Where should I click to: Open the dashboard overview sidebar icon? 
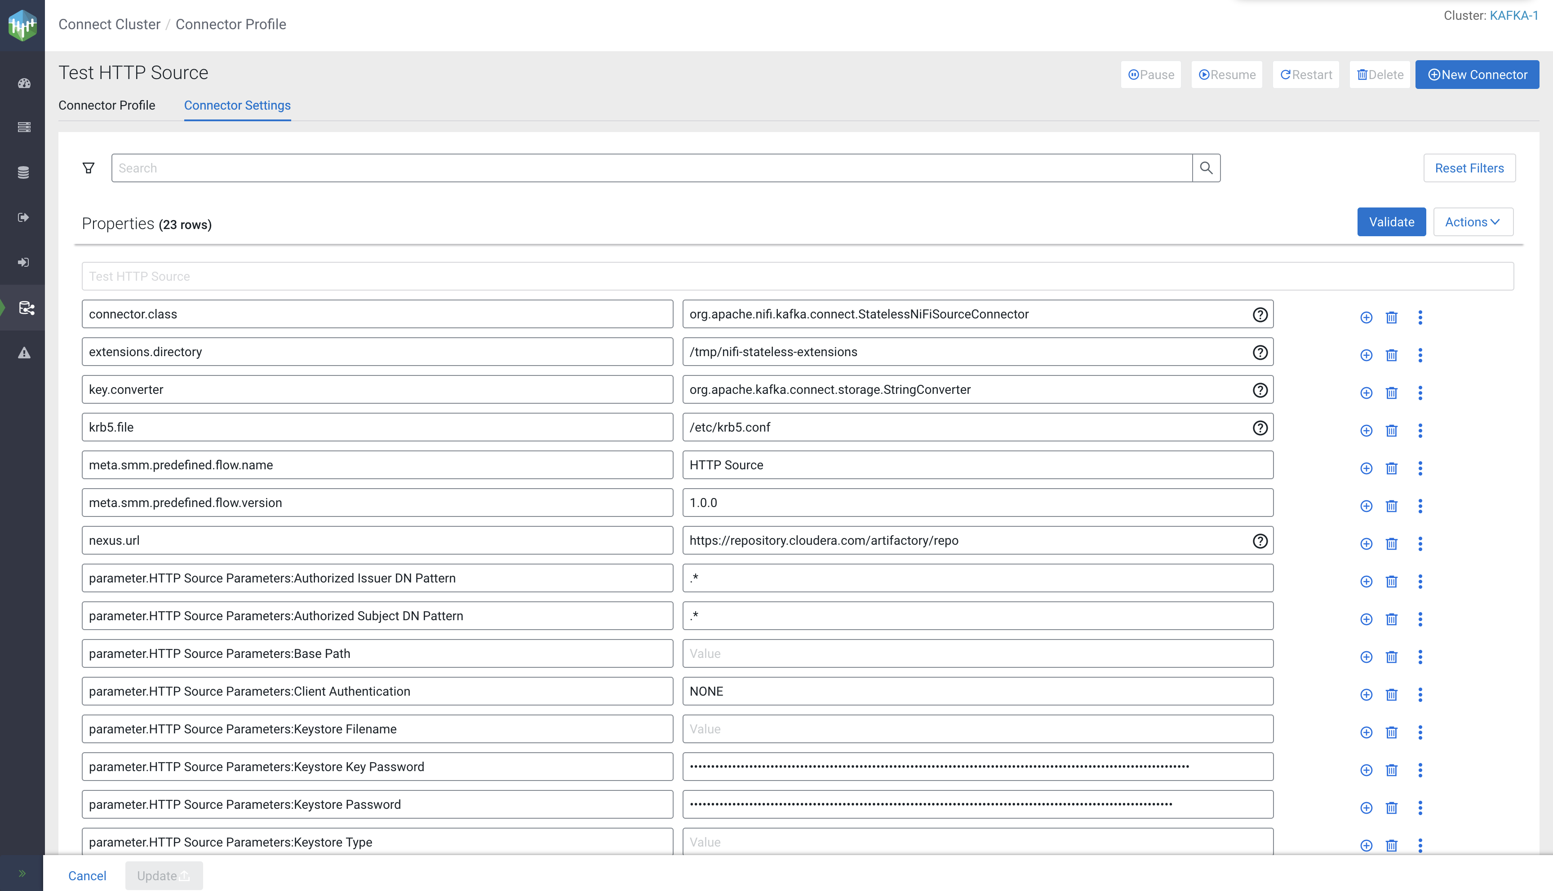pyautogui.click(x=24, y=83)
